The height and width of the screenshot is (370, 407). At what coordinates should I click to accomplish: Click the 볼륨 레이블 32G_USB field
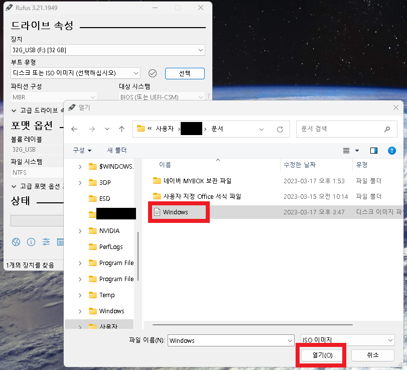[x=37, y=150]
